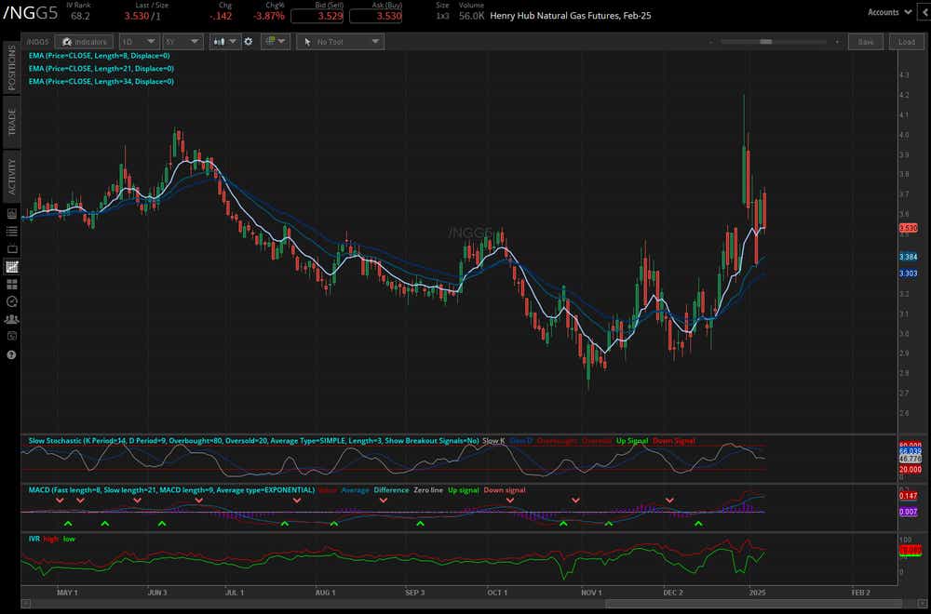The height and width of the screenshot is (614, 931).
Task: Toggle the Down Signal in Slow Stochastic
Action: coord(676,440)
